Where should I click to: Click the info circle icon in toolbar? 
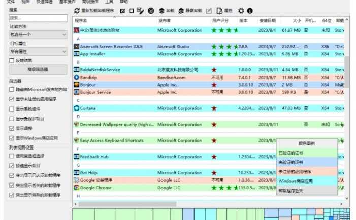tap(250, 10)
